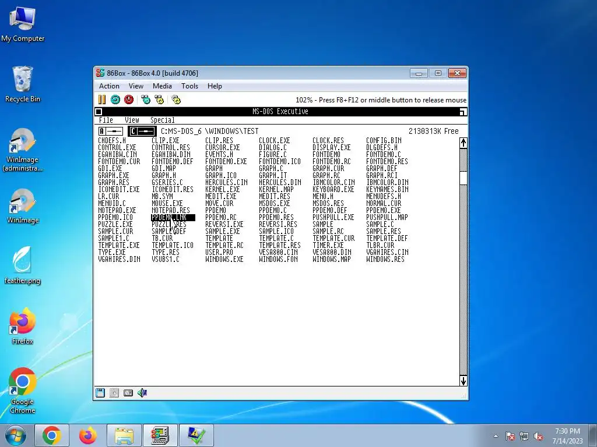Select file CONTROL.EXE
The height and width of the screenshot is (447, 597).
(x=117, y=147)
